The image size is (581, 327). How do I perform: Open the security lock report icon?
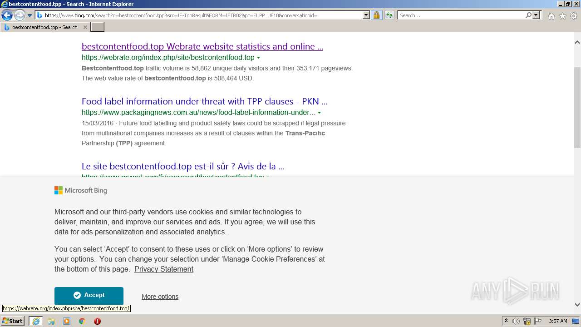[x=376, y=15]
